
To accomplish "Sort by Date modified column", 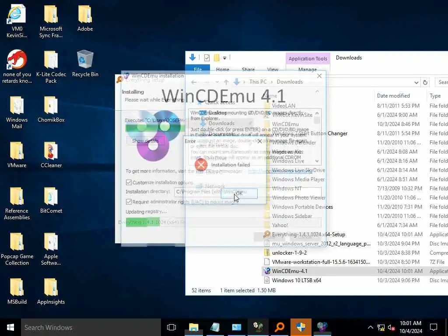I will [393, 96].
